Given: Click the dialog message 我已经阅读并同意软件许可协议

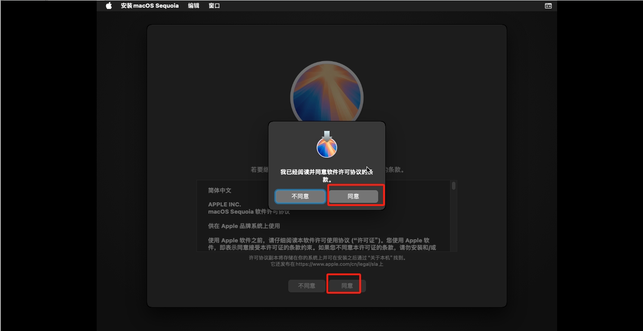Looking at the screenshot, I should pos(327,175).
